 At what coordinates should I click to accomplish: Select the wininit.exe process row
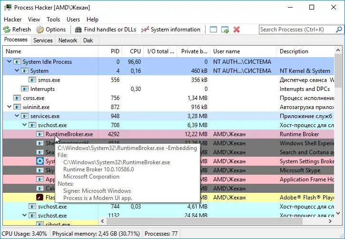[x=168, y=107]
